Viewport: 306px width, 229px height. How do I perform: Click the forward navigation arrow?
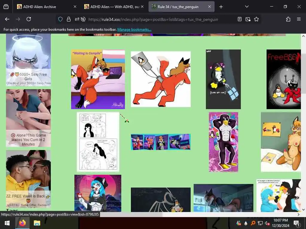[18, 19]
